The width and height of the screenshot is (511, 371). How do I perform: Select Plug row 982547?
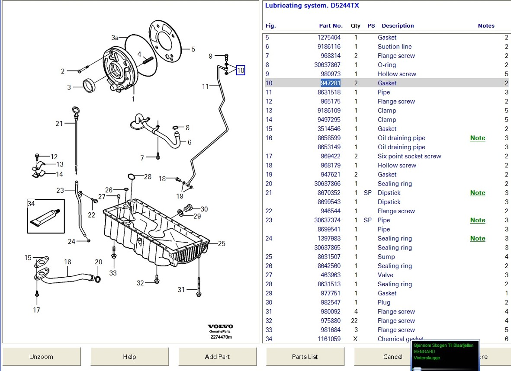click(x=386, y=302)
